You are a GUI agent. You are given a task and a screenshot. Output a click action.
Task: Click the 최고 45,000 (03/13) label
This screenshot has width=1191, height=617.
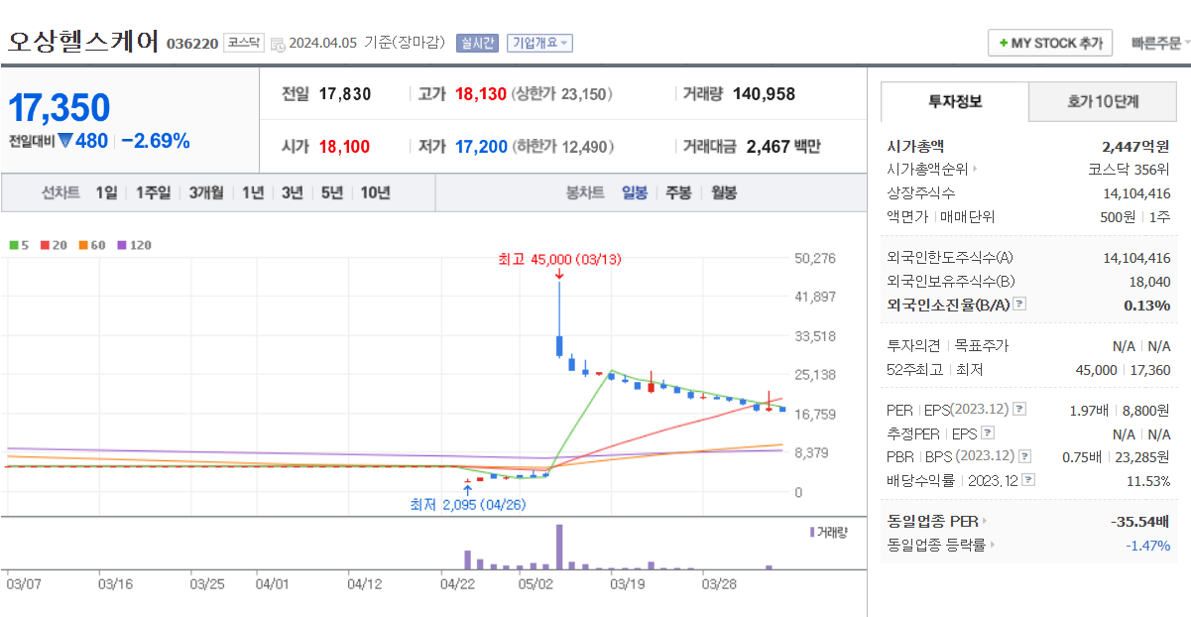559,259
